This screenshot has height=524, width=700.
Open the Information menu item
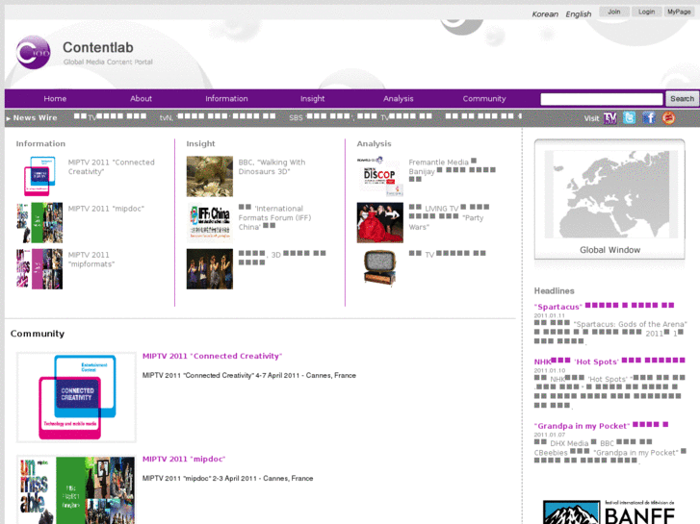[226, 99]
